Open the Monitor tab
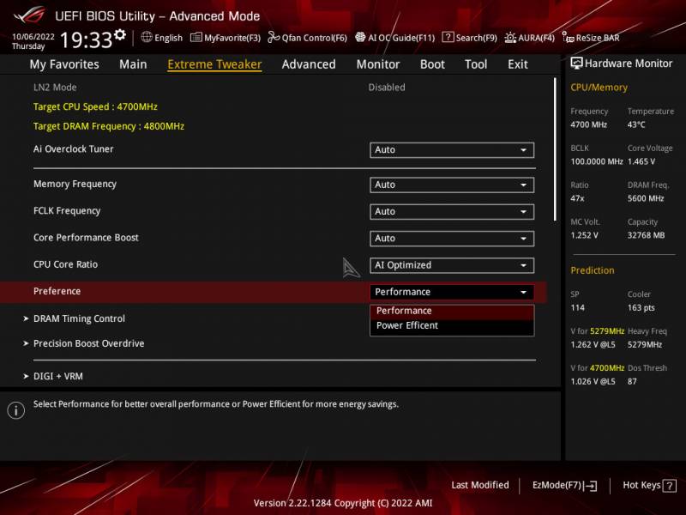The width and height of the screenshot is (686, 515). pos(378,64)
